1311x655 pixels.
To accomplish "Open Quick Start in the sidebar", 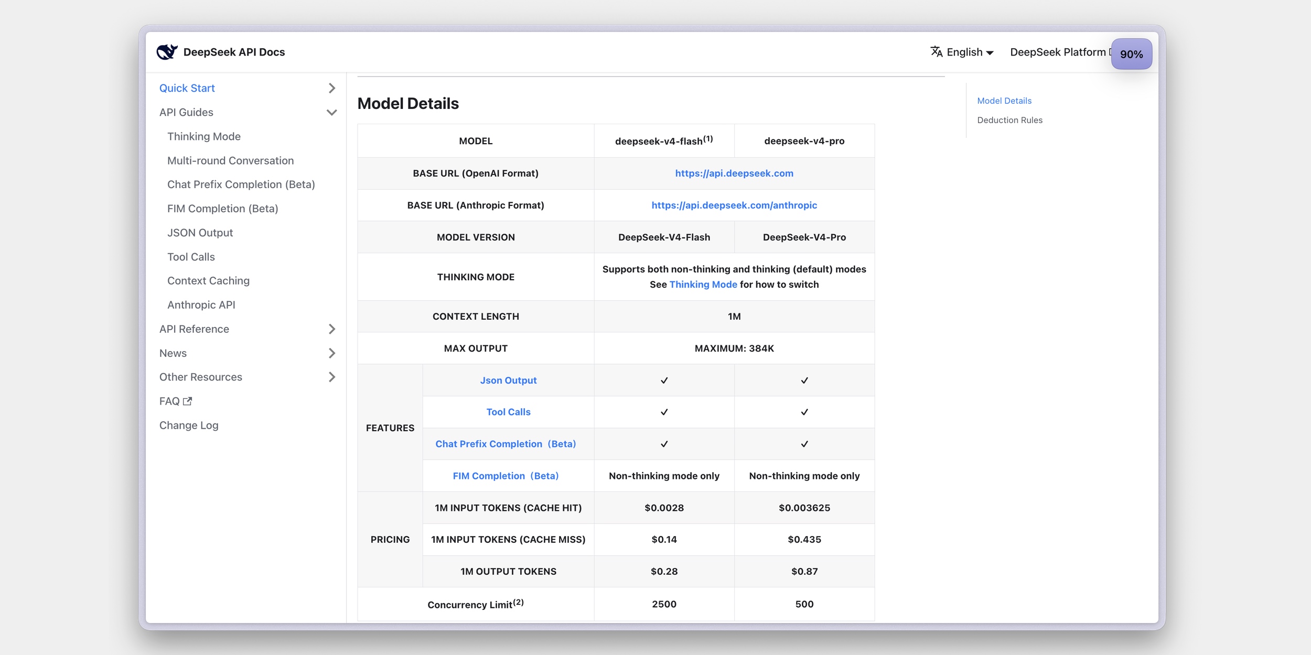I will [187, 88].
